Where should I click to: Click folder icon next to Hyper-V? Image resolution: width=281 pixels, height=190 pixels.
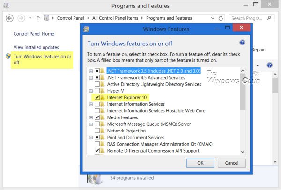pos(103,91)
